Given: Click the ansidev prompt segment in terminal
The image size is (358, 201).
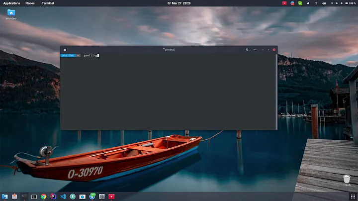Looking at the screenshot, I should [67, 55].
